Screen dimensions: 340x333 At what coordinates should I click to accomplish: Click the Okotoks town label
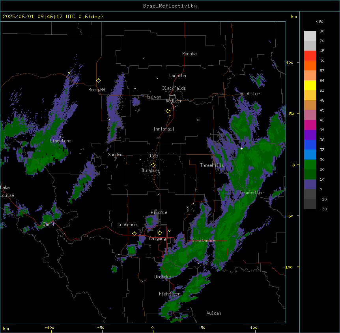[163, 277]
